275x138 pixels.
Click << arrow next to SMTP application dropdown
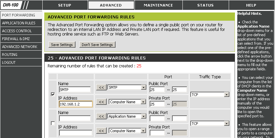101,87
